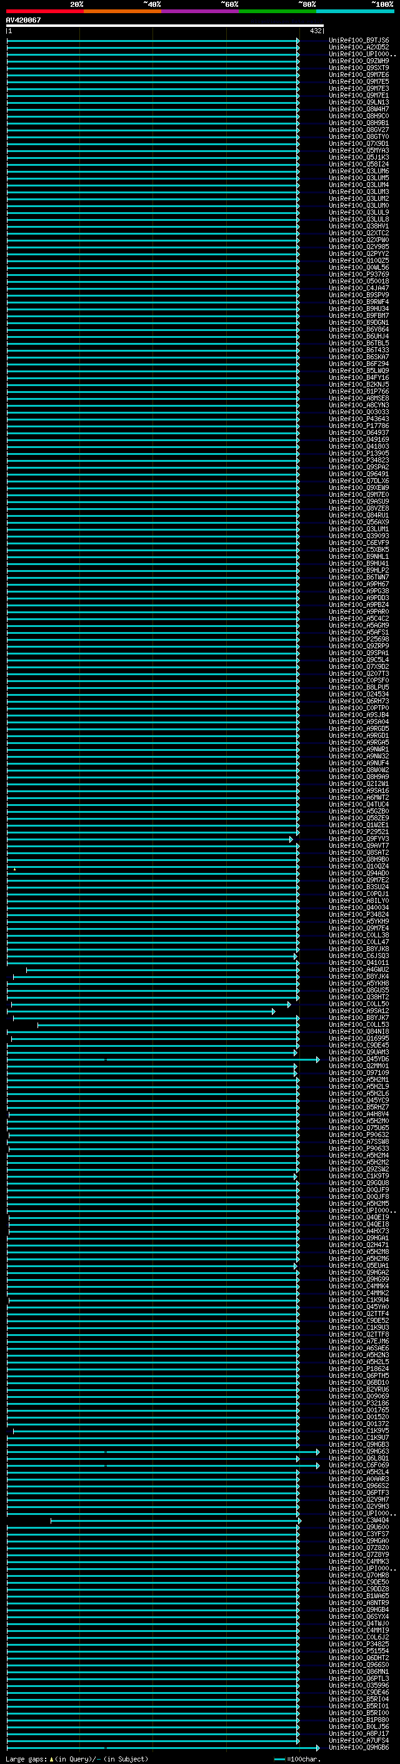Image resolution: width=400 pixels, height=1764 pixels.
Task: Open hit UniRef100_A8NTR9
Action: point(359,1603)
